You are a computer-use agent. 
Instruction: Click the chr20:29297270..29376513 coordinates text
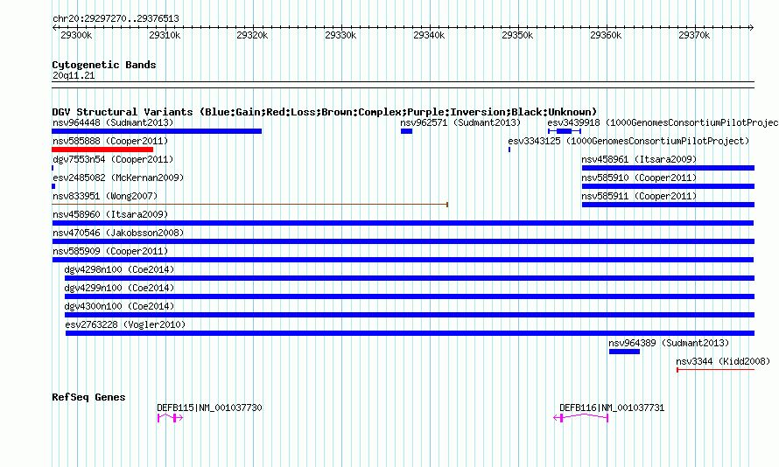pyautogui.click(x=116, y=18)
